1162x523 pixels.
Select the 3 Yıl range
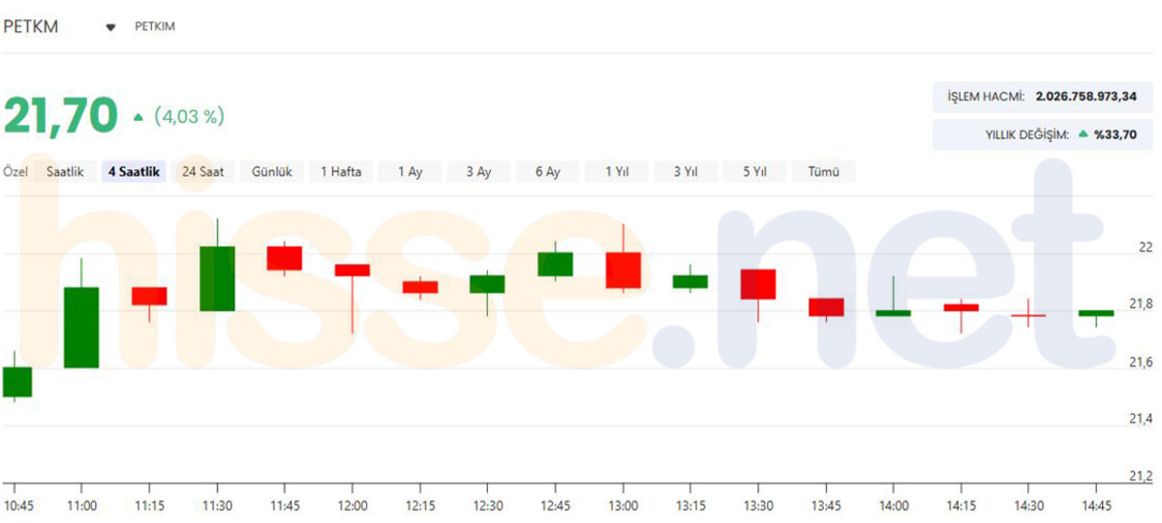coord(686,172)
